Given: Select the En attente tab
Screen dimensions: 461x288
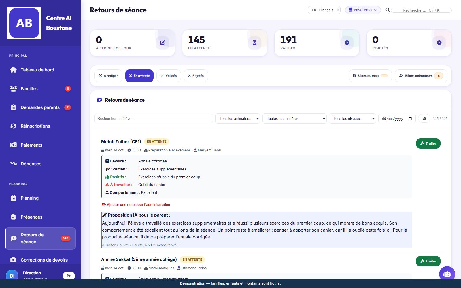Looking at the screenshot, I should 139,76.
